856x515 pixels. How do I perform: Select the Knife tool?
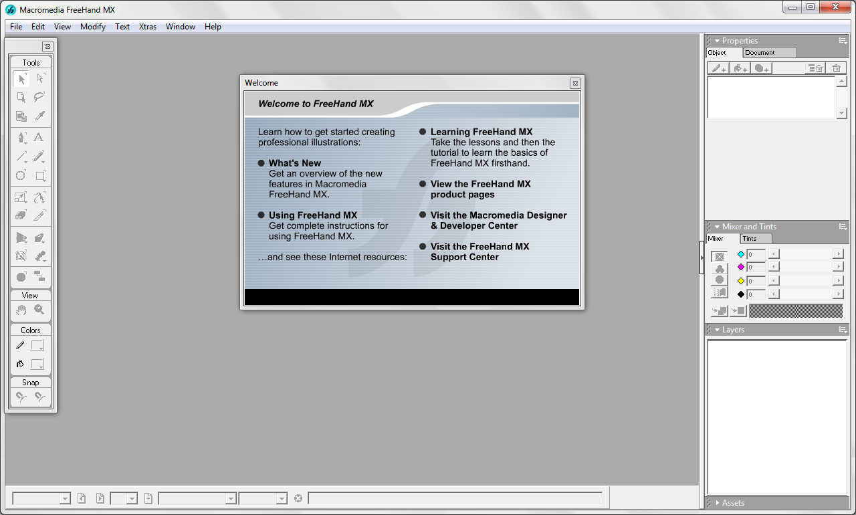tap(40, 215)
